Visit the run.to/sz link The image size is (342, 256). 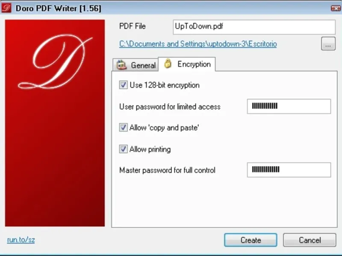click(x=21, y=240)
